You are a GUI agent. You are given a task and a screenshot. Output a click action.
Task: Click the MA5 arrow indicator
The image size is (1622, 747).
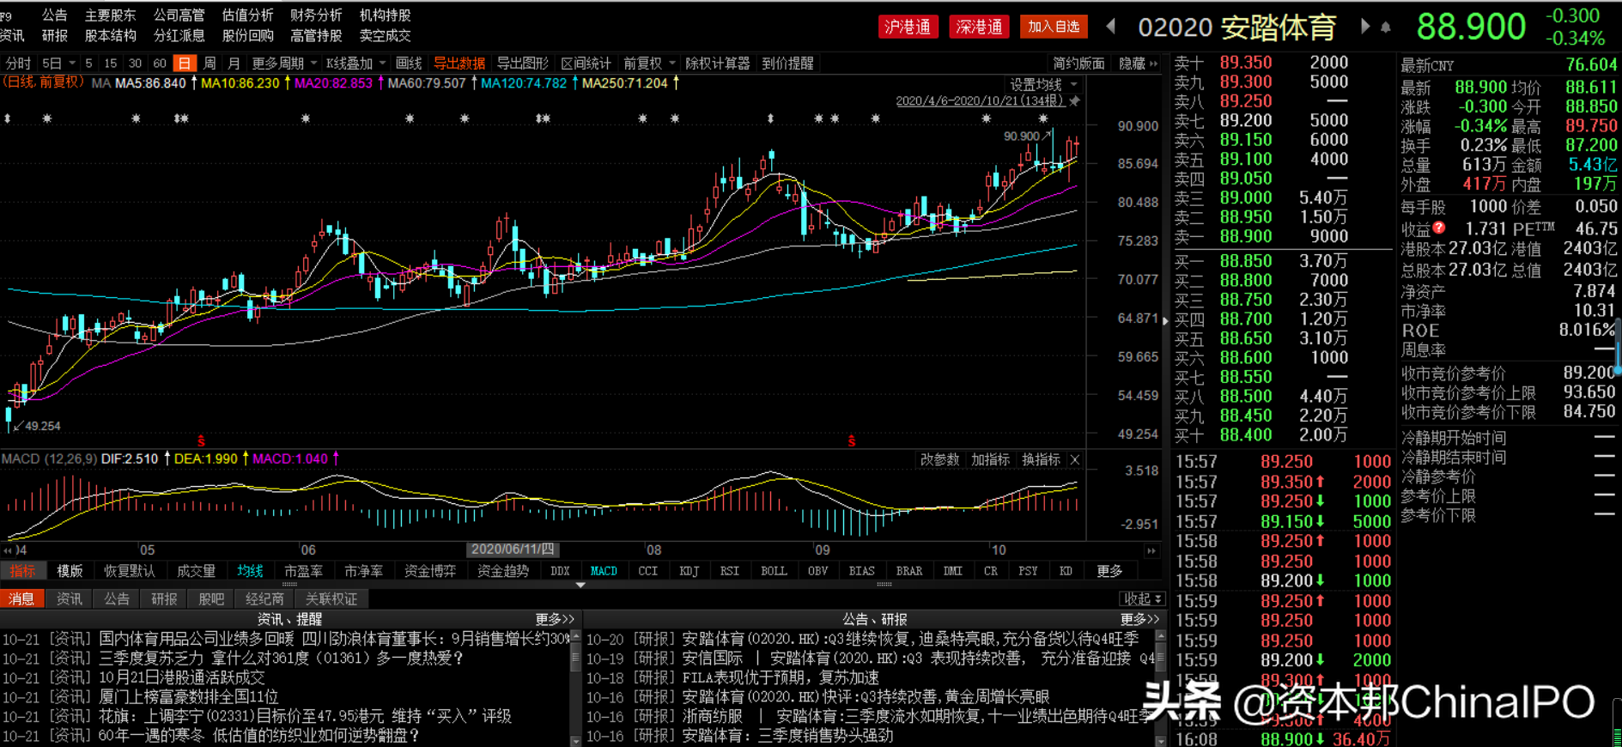click(x=194, y=83)
